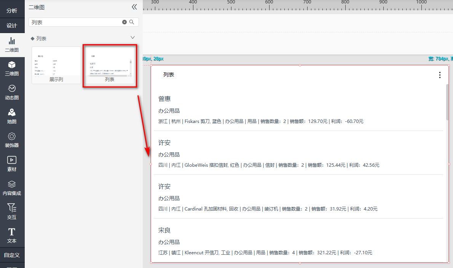This screenshot has height=268, width=453.
Task: Open the 素材 media materials category
Action: click(12, 164)
